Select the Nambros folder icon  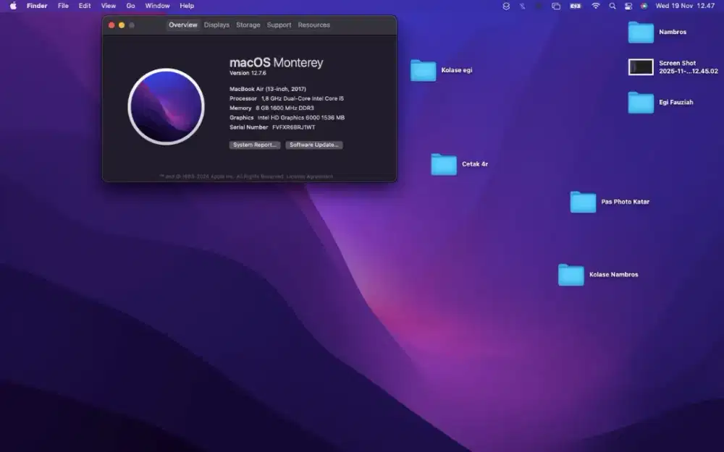[641, 33]
